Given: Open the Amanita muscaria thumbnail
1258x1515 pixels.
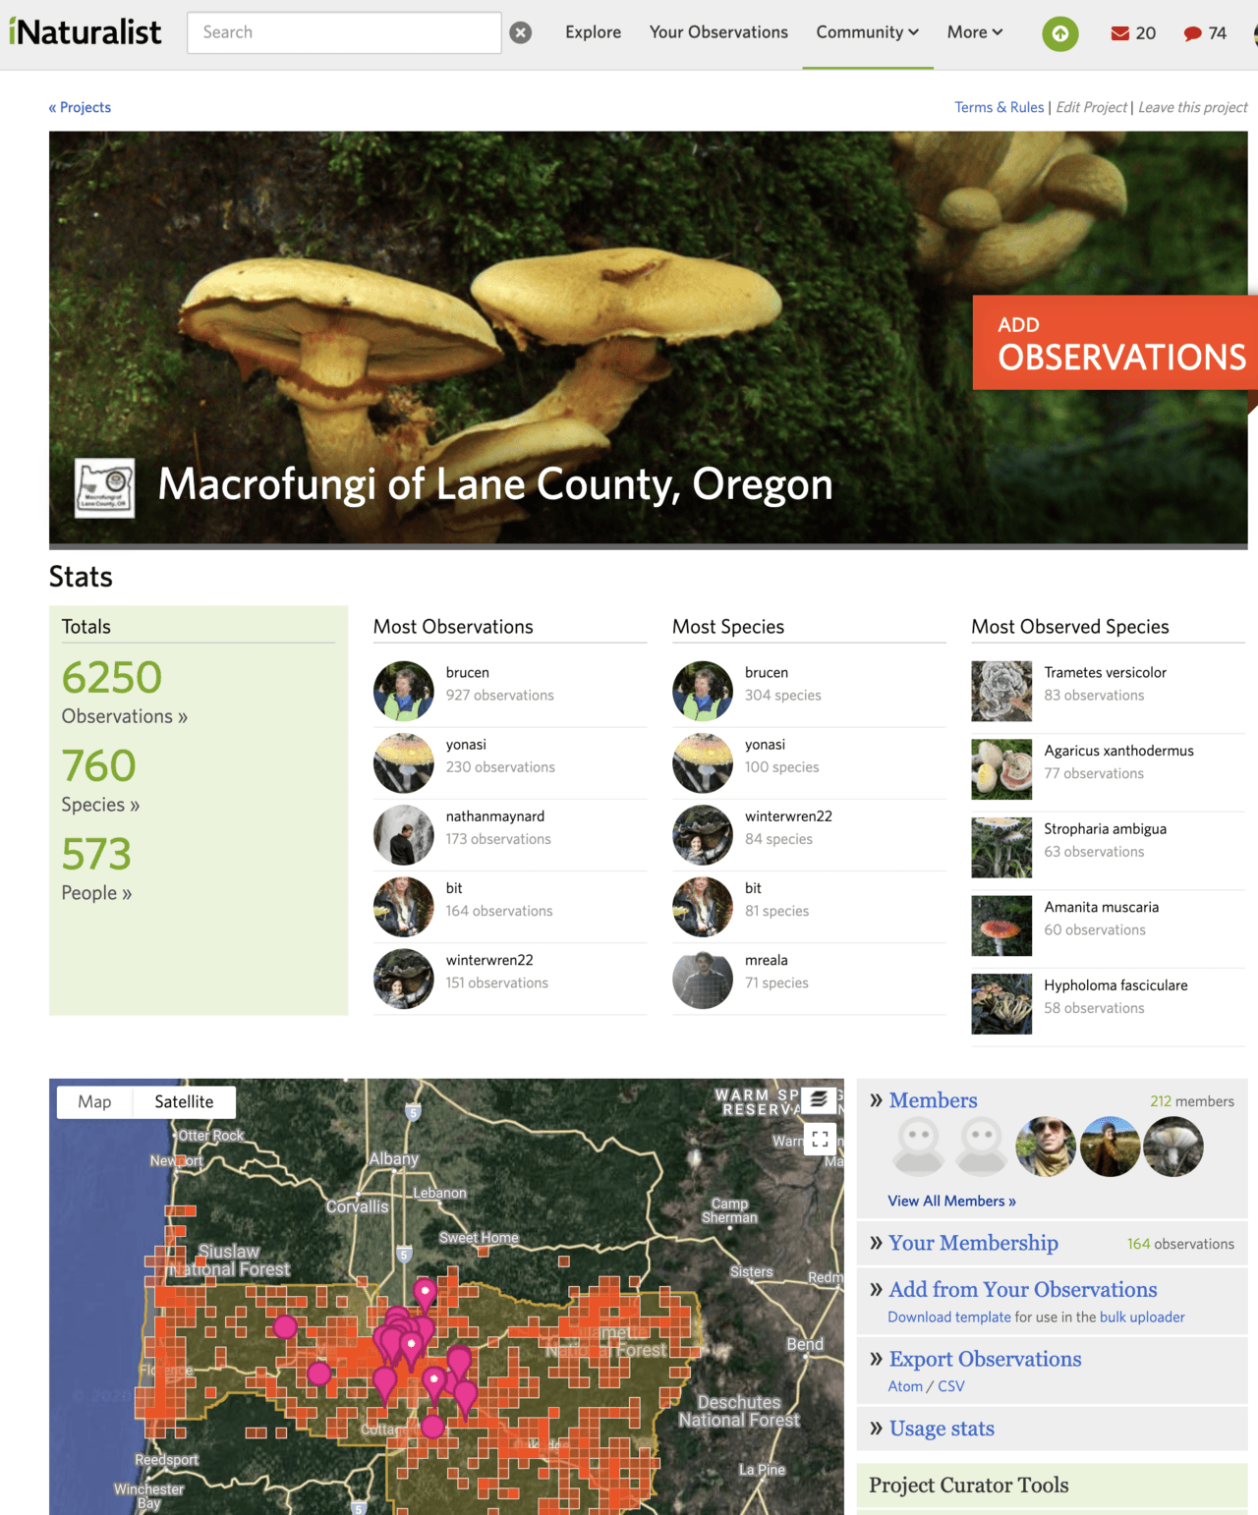Looking at the screenshot, I should pos(1001,926).
